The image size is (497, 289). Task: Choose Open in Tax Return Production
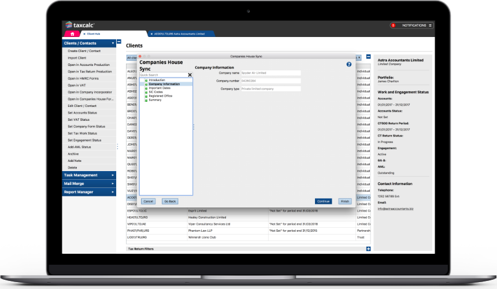90,72
